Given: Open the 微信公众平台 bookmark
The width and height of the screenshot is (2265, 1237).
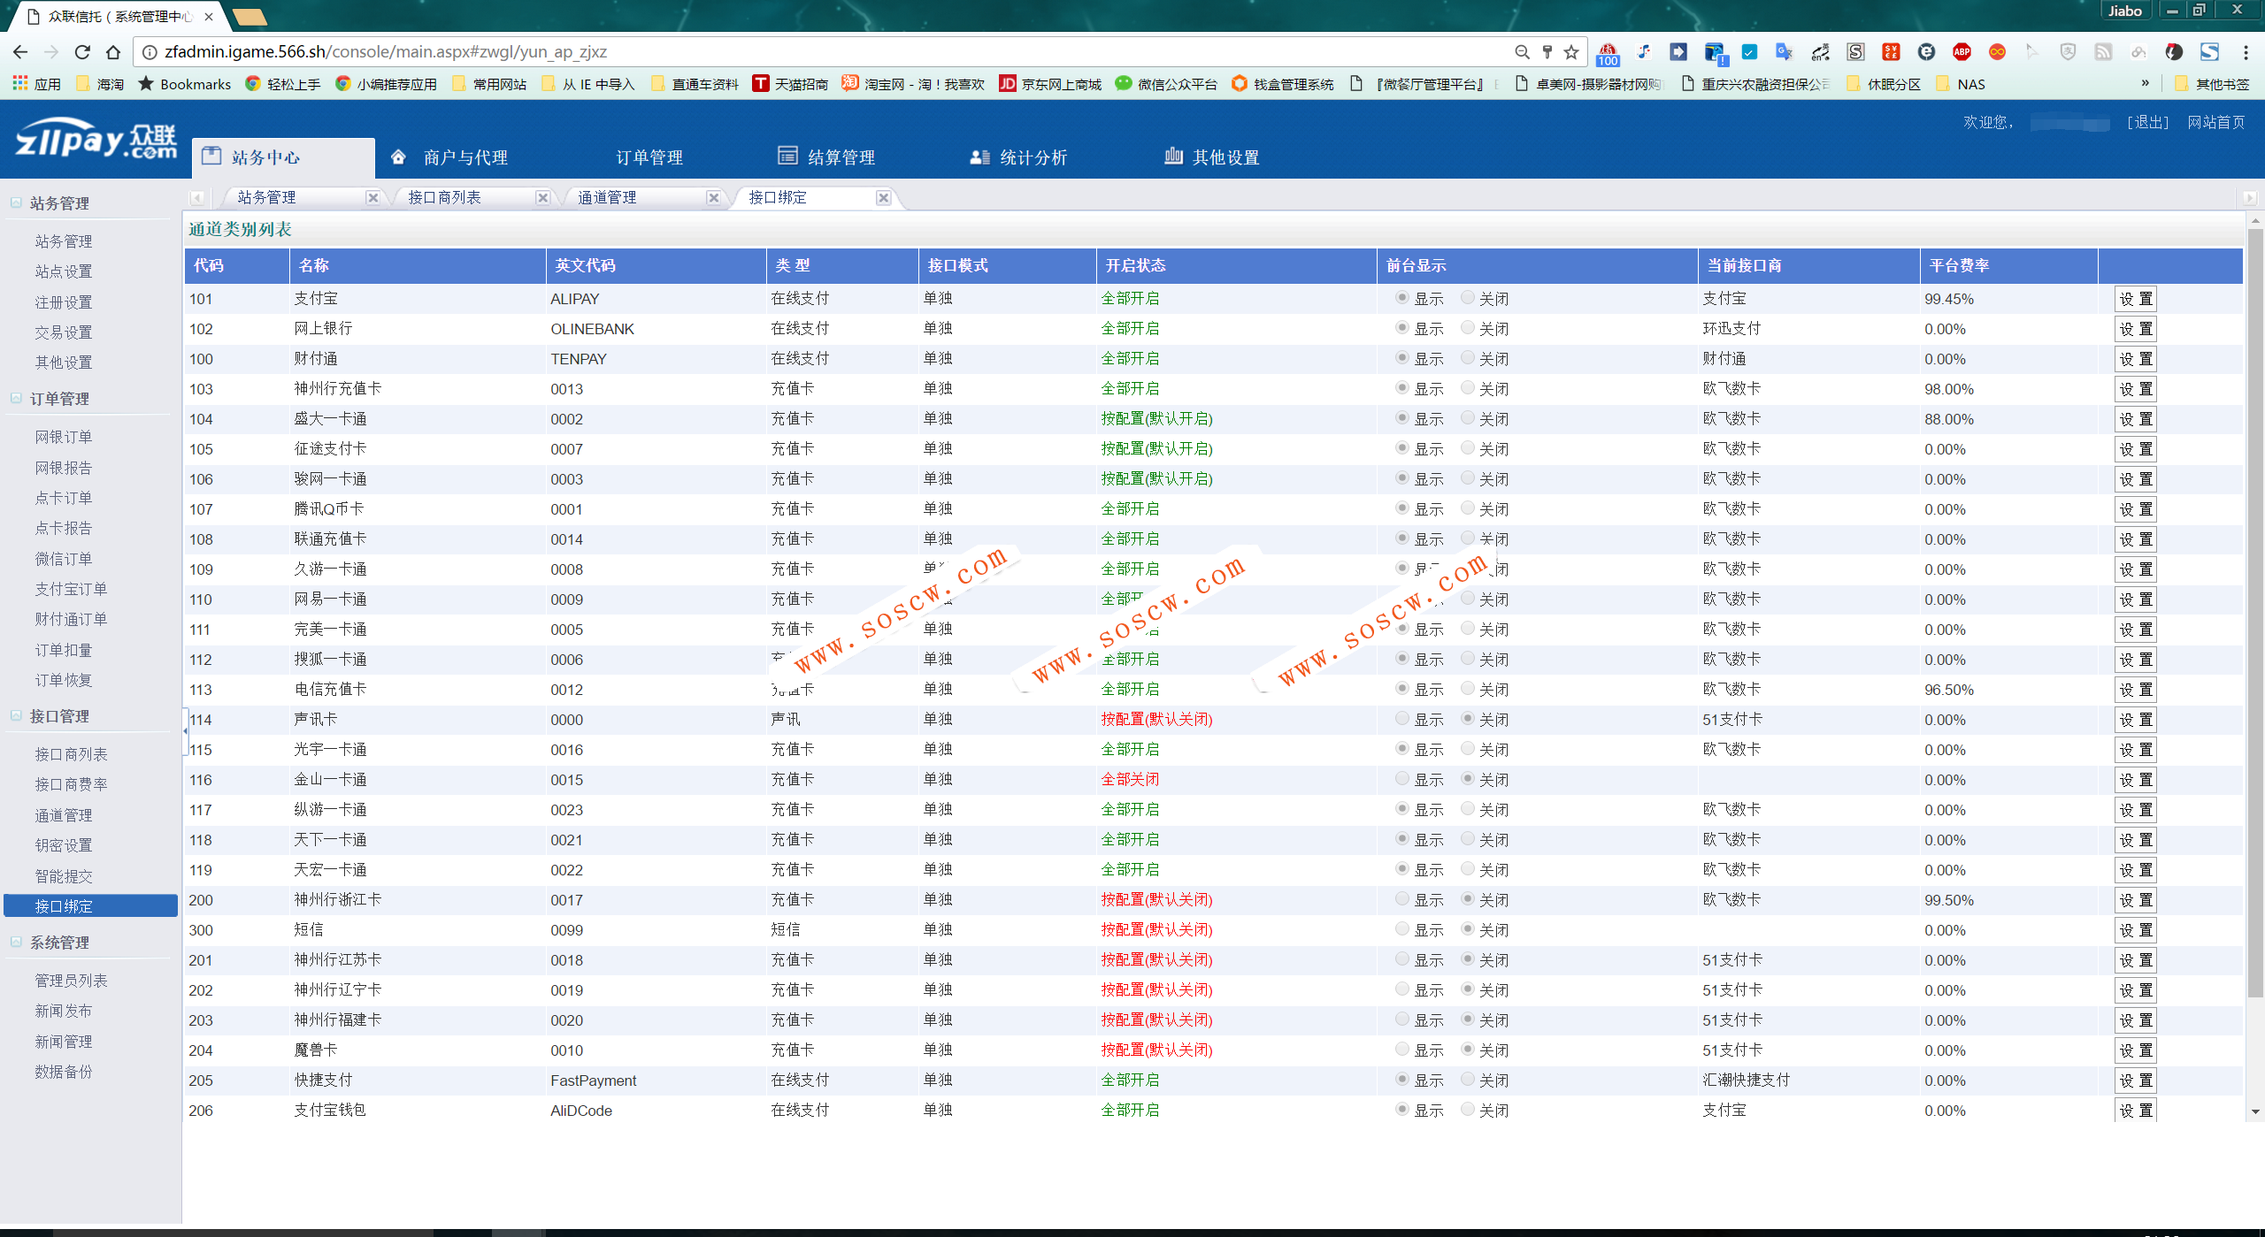Looking at the screenshot, I should click(1166, 84).
